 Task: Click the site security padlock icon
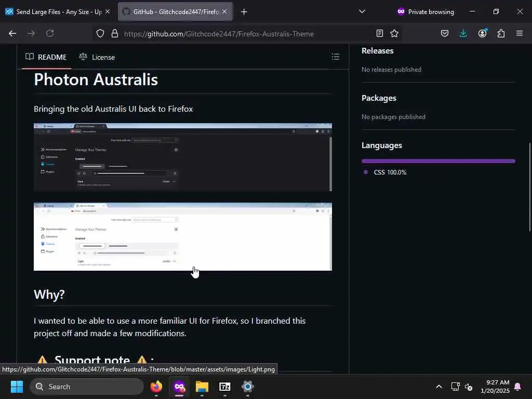click(x=115, y=34)
